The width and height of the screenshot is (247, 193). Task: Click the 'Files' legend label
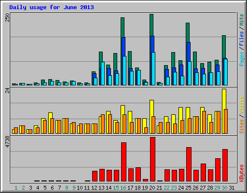coord(241,38)
